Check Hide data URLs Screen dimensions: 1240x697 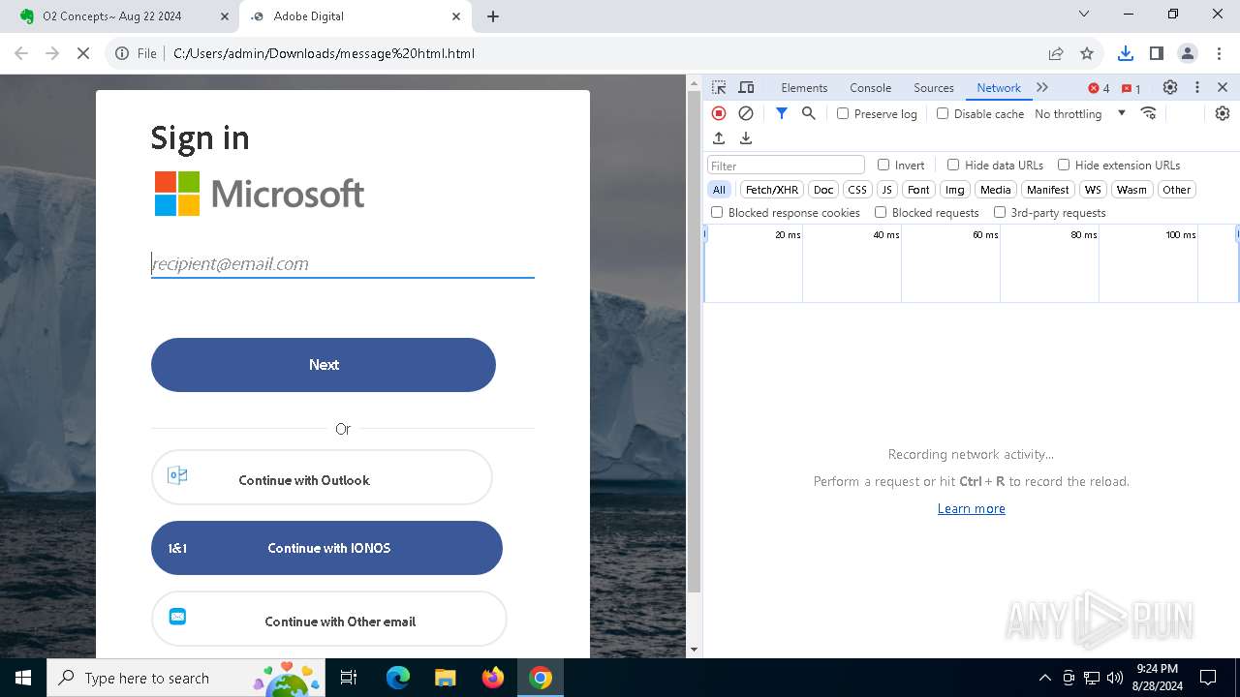[x=953, y=165]
